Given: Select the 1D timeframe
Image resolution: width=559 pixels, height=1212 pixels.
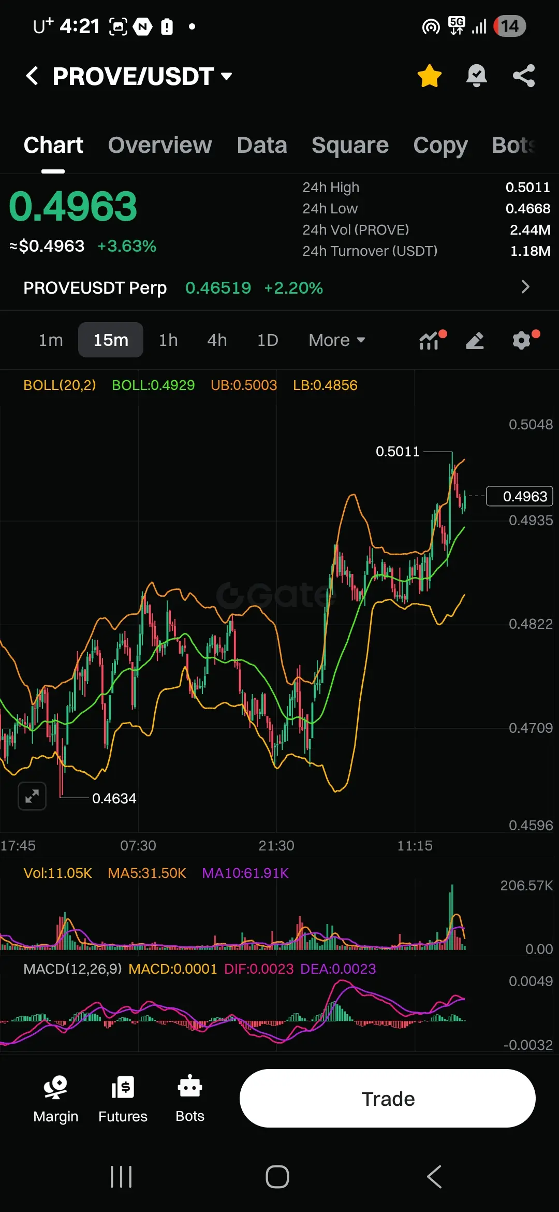Looking at the screenshot, I should point(268,340).
